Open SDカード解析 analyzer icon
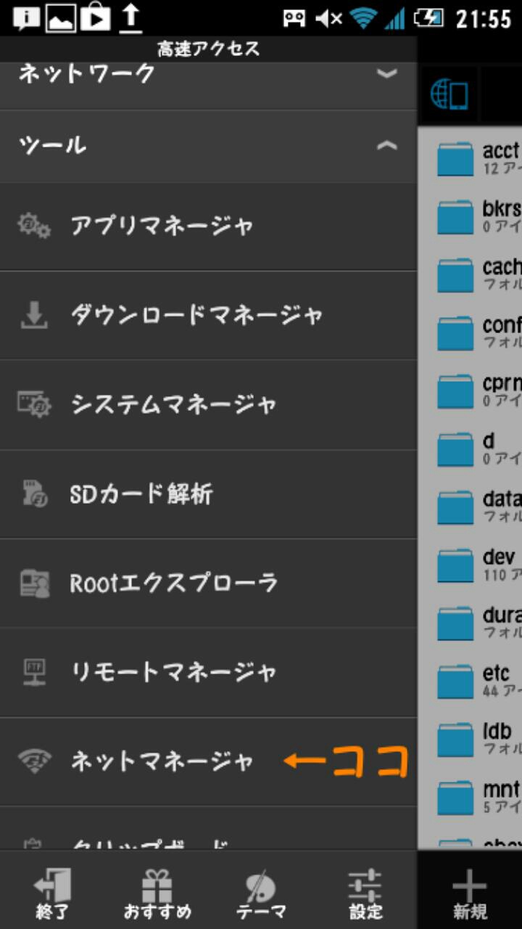The width and height of the screenshot is (522, 929). click(34, 494)
